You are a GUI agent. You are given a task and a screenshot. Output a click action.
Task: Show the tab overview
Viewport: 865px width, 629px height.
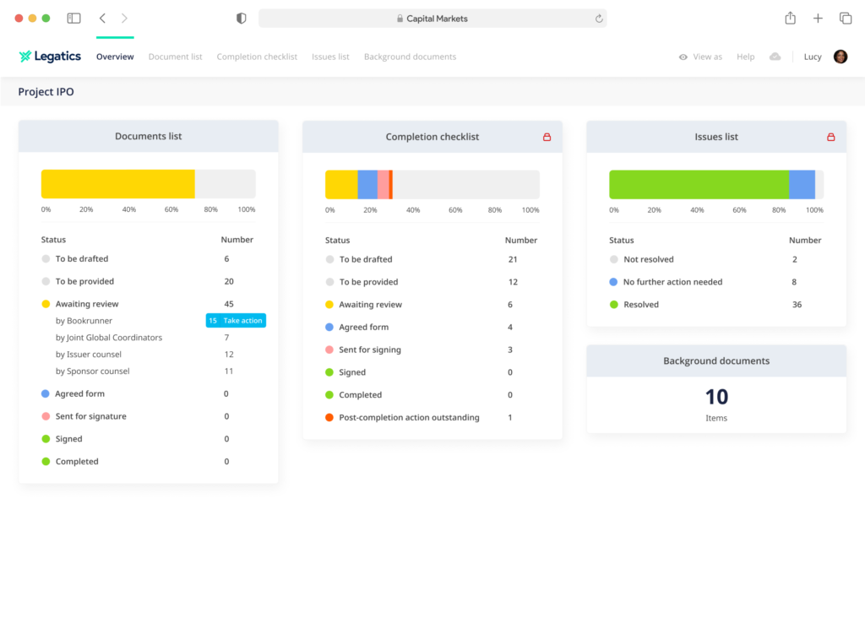point(845,19)
